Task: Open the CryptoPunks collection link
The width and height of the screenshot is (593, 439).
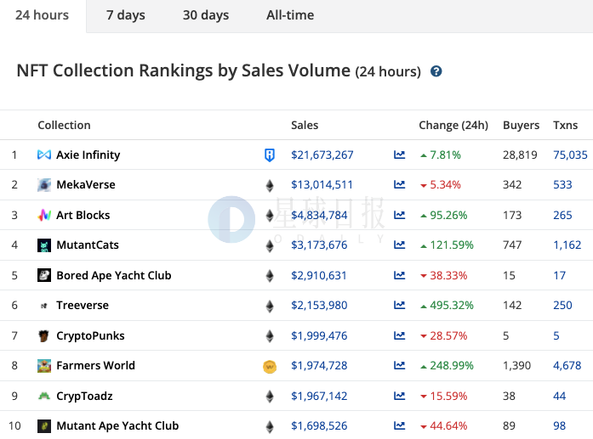Action: point(90,335)
